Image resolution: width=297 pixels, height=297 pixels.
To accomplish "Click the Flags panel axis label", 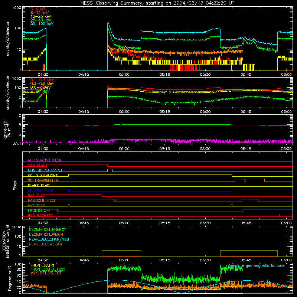I will coord(15,185).
